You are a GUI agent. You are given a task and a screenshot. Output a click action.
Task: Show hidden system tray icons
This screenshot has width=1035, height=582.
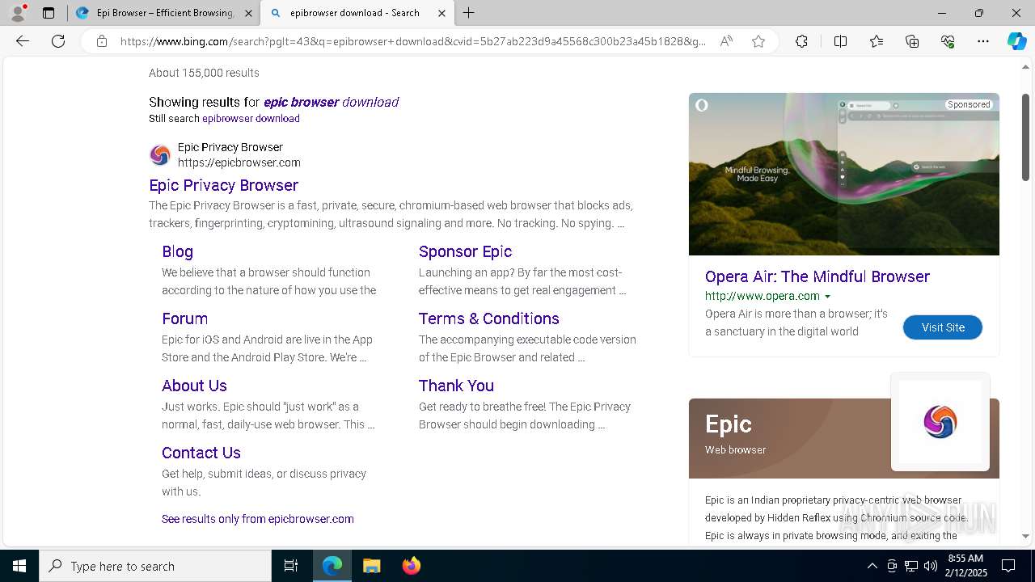(x=872, y=566)
